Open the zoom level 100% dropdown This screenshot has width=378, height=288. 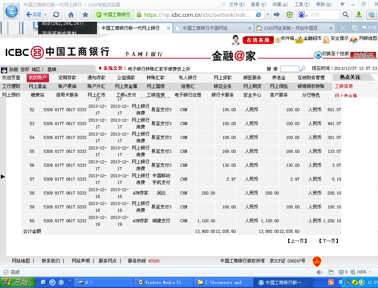pos(371,272)
